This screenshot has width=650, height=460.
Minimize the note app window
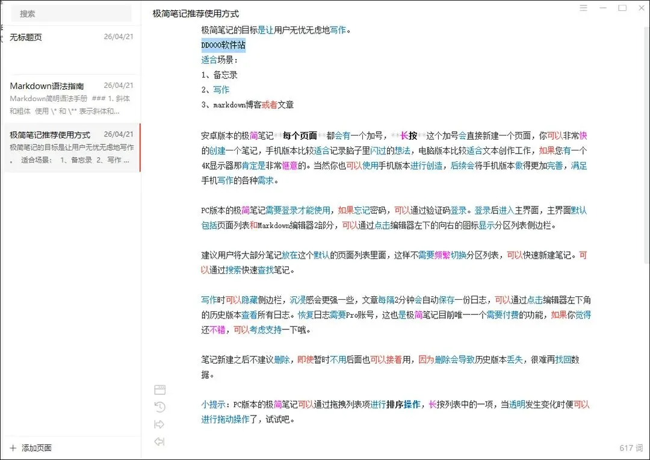[602, 8]
